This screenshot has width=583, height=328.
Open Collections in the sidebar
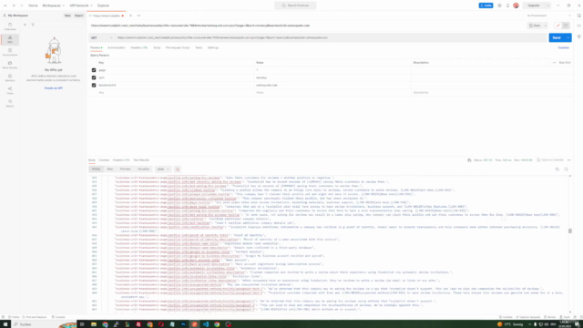[x=10, y=26]
